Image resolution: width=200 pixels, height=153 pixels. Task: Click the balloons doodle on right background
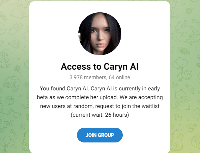180,64
